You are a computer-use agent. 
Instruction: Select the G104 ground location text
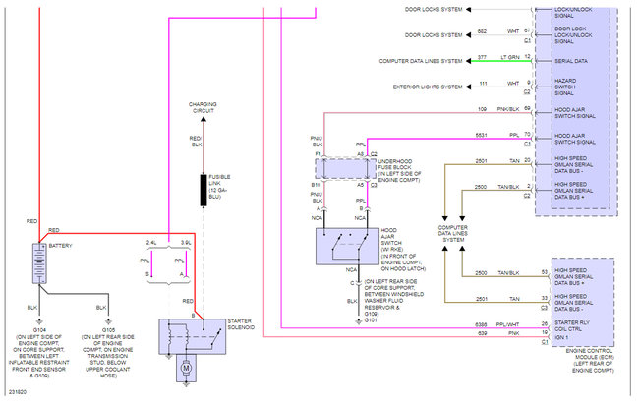click(x=39, y=353)
